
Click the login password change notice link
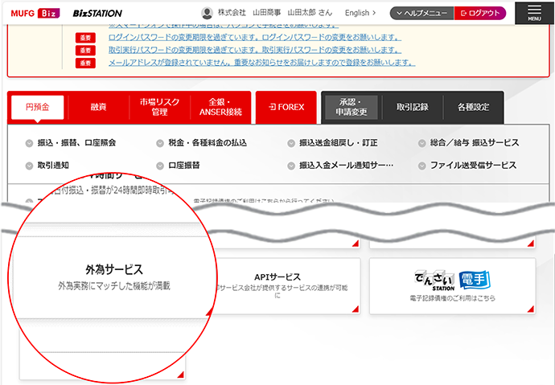256,37
